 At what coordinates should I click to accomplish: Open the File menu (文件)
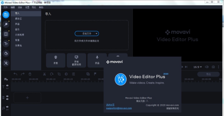[5, 8]
